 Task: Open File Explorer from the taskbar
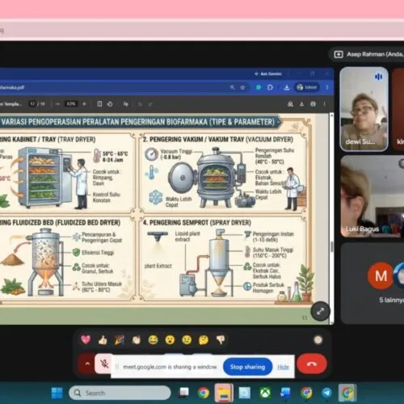pos(224,393)
